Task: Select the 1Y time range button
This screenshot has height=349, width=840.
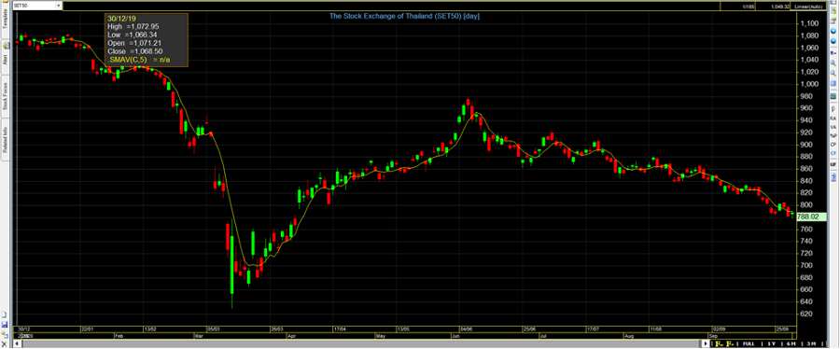Action: (x=772, y=343)
